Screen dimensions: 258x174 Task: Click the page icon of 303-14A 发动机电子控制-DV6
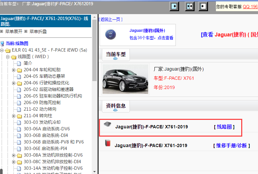[19, 168]
